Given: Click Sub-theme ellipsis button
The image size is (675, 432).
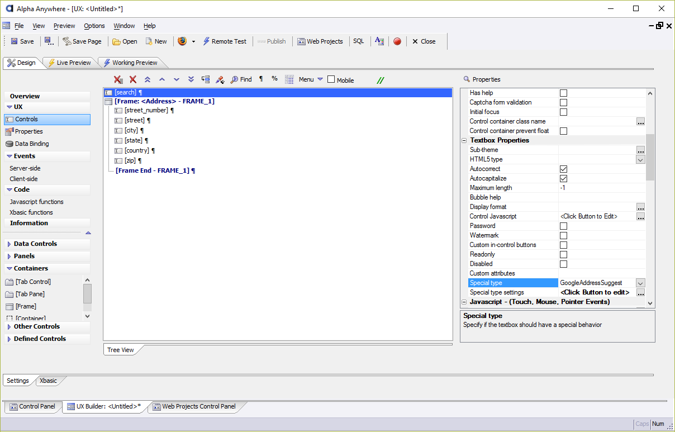Looking at the screenshot, I should click(x=640, y=150).
